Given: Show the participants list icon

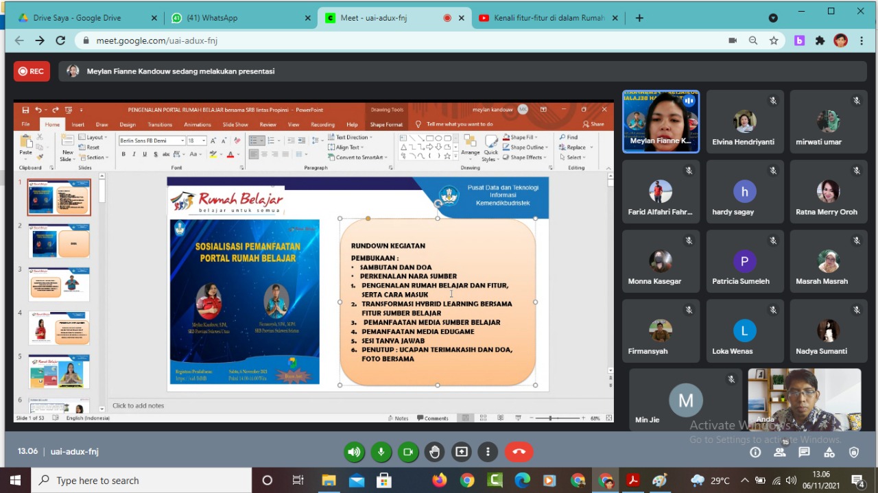Looking at the screenshot, I should point(780,453).
